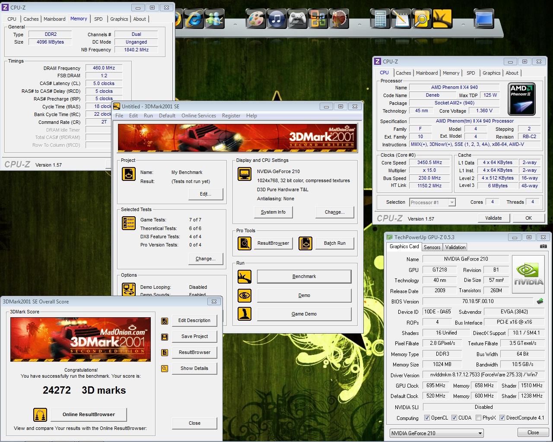553x442 pixels.
Task: Click the Show Details magnifier icon
Action: pos(165,369)
